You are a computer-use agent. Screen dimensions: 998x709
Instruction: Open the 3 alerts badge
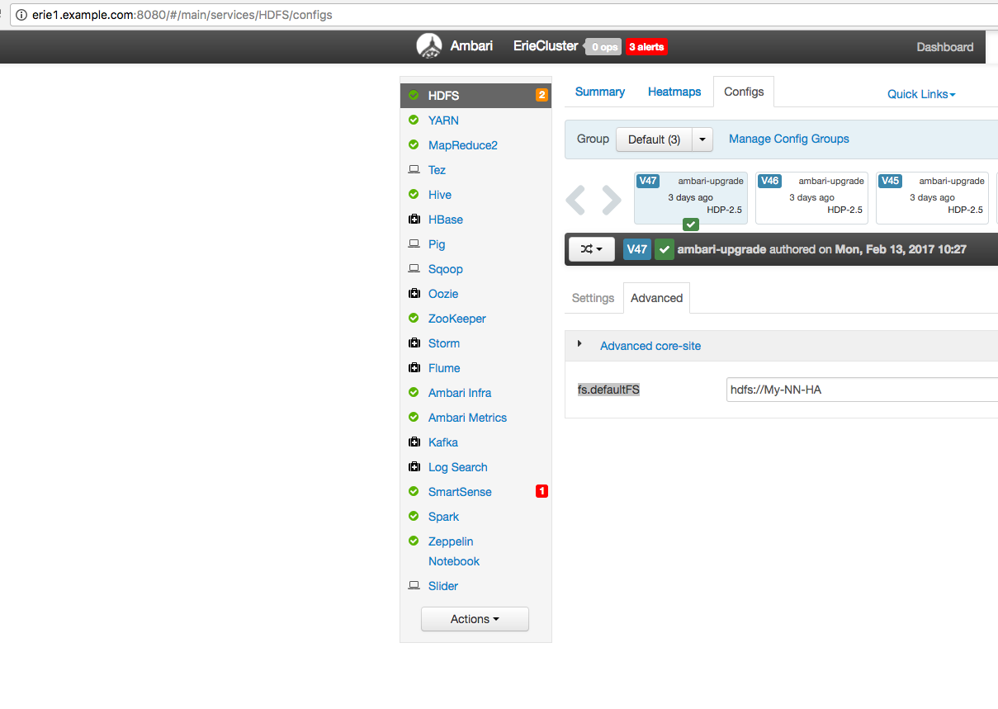pos(646,47)
